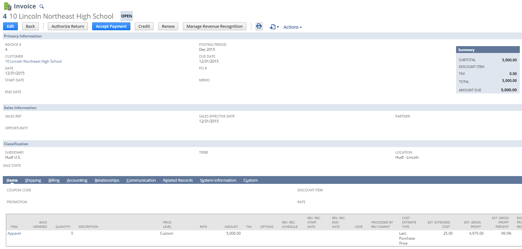Click the RATE column header

click(203, 227)
